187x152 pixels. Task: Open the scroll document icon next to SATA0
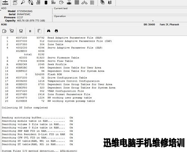coord(15,3)
